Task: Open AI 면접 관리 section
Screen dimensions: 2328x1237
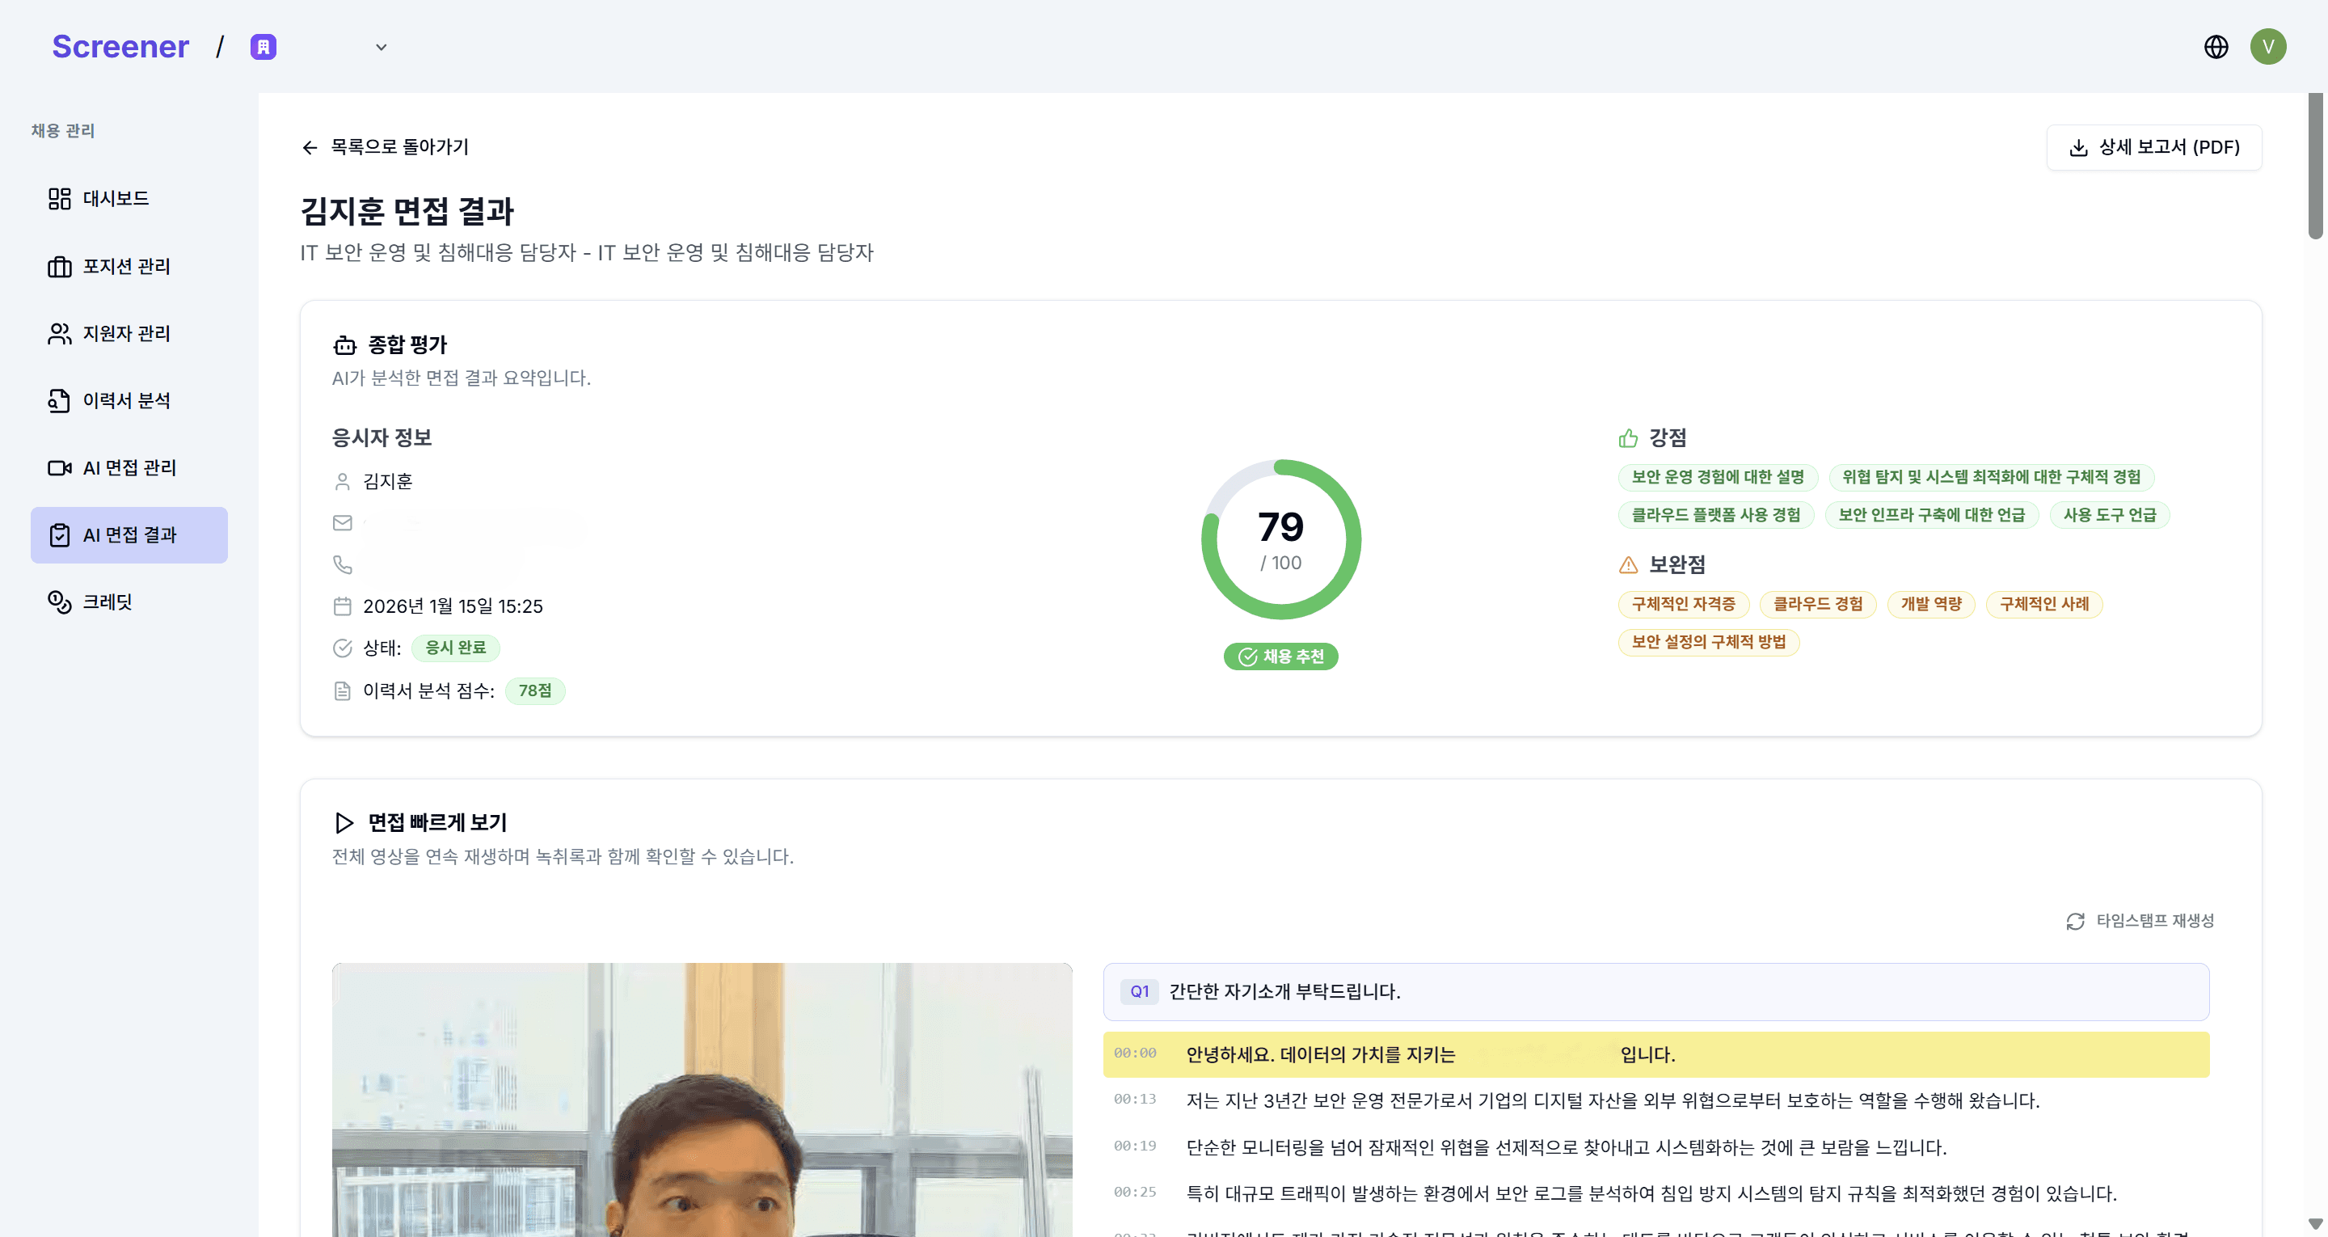Action: pos(130,467)
